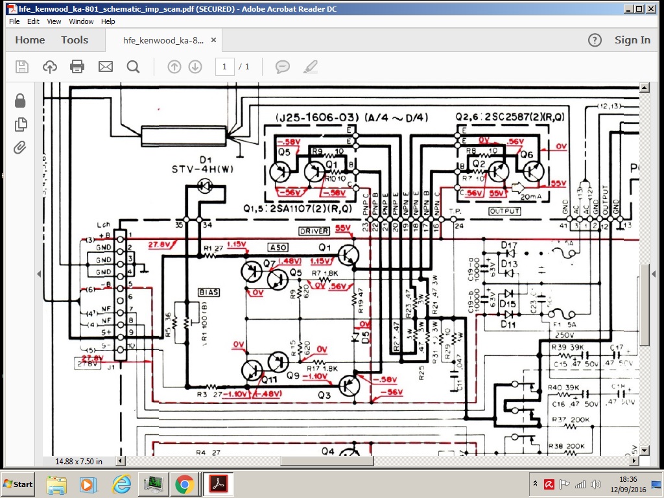Print the document using printer icon
664x498 pixels.
[x=77, y=67]
